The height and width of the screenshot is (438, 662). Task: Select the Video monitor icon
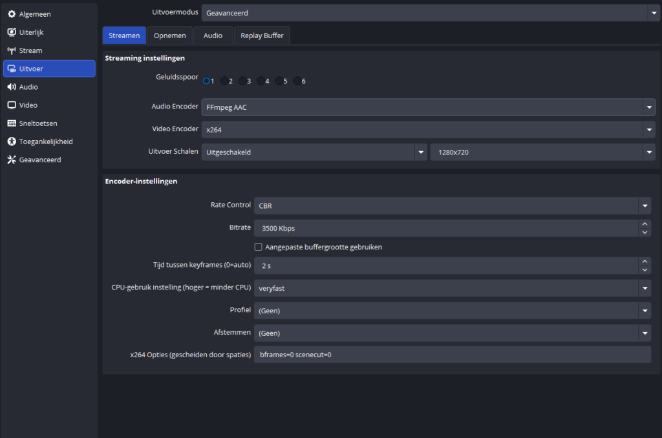(12, 105)
